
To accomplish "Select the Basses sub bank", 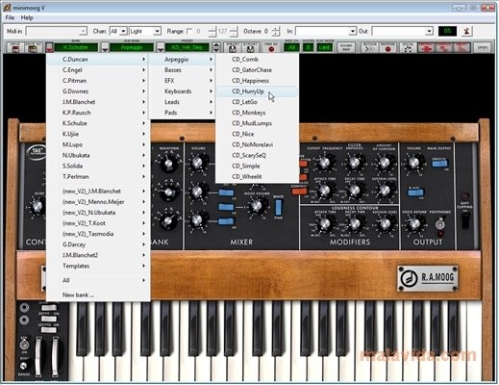I will point(182,69).
